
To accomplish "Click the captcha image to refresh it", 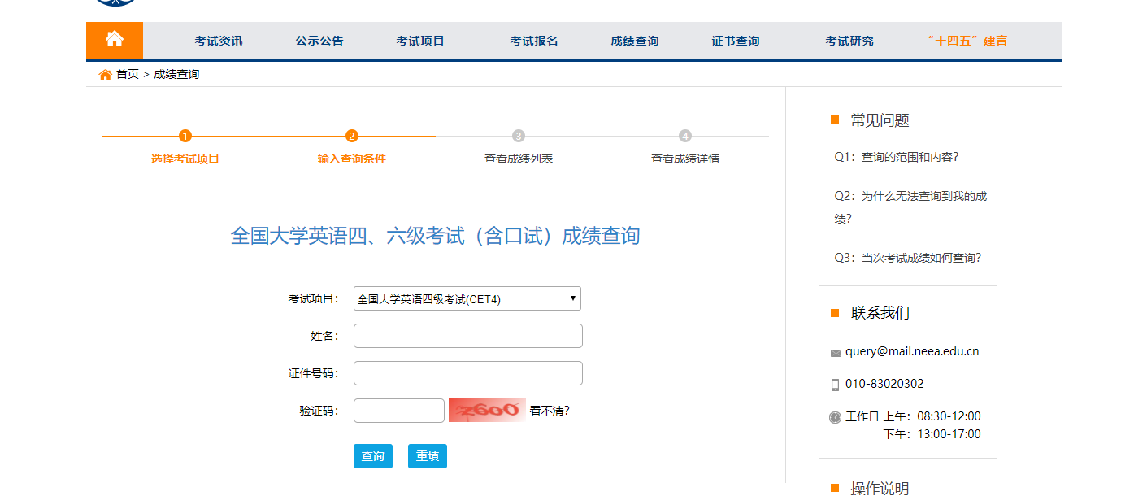I will coord(484,411).
